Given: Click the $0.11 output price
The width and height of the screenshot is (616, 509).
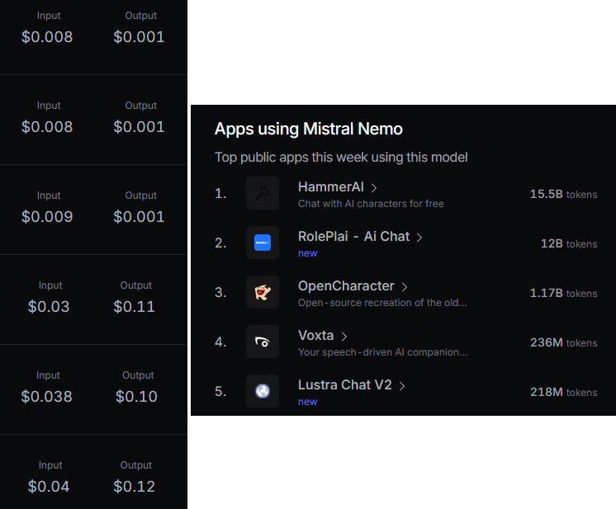Looking at the screenshot, I should [x=135, y=307].
